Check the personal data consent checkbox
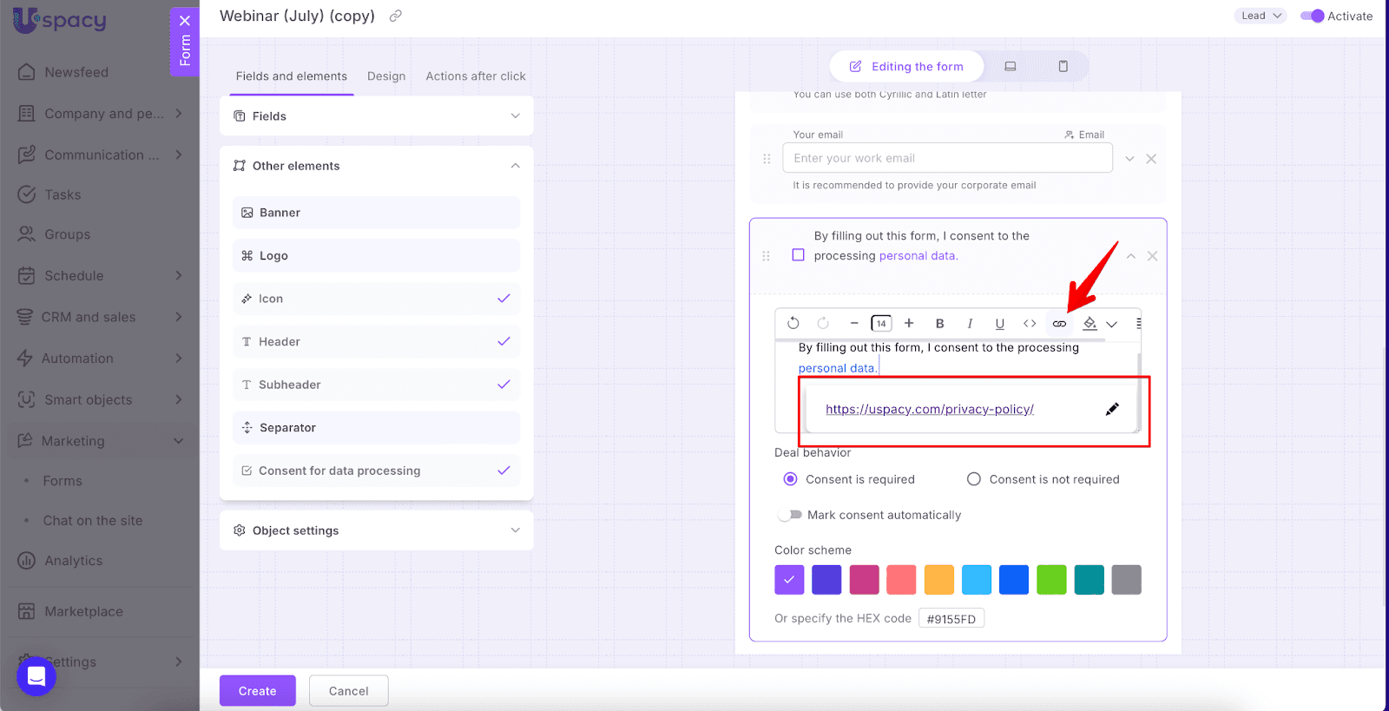The width and height of the screenshot is (1389, 711). click(x=798, y=255)
